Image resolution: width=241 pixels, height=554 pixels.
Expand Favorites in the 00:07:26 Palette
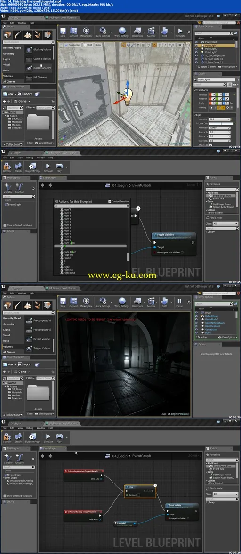(214, 455)
